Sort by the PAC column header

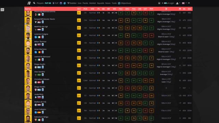(x=121, y=9)
